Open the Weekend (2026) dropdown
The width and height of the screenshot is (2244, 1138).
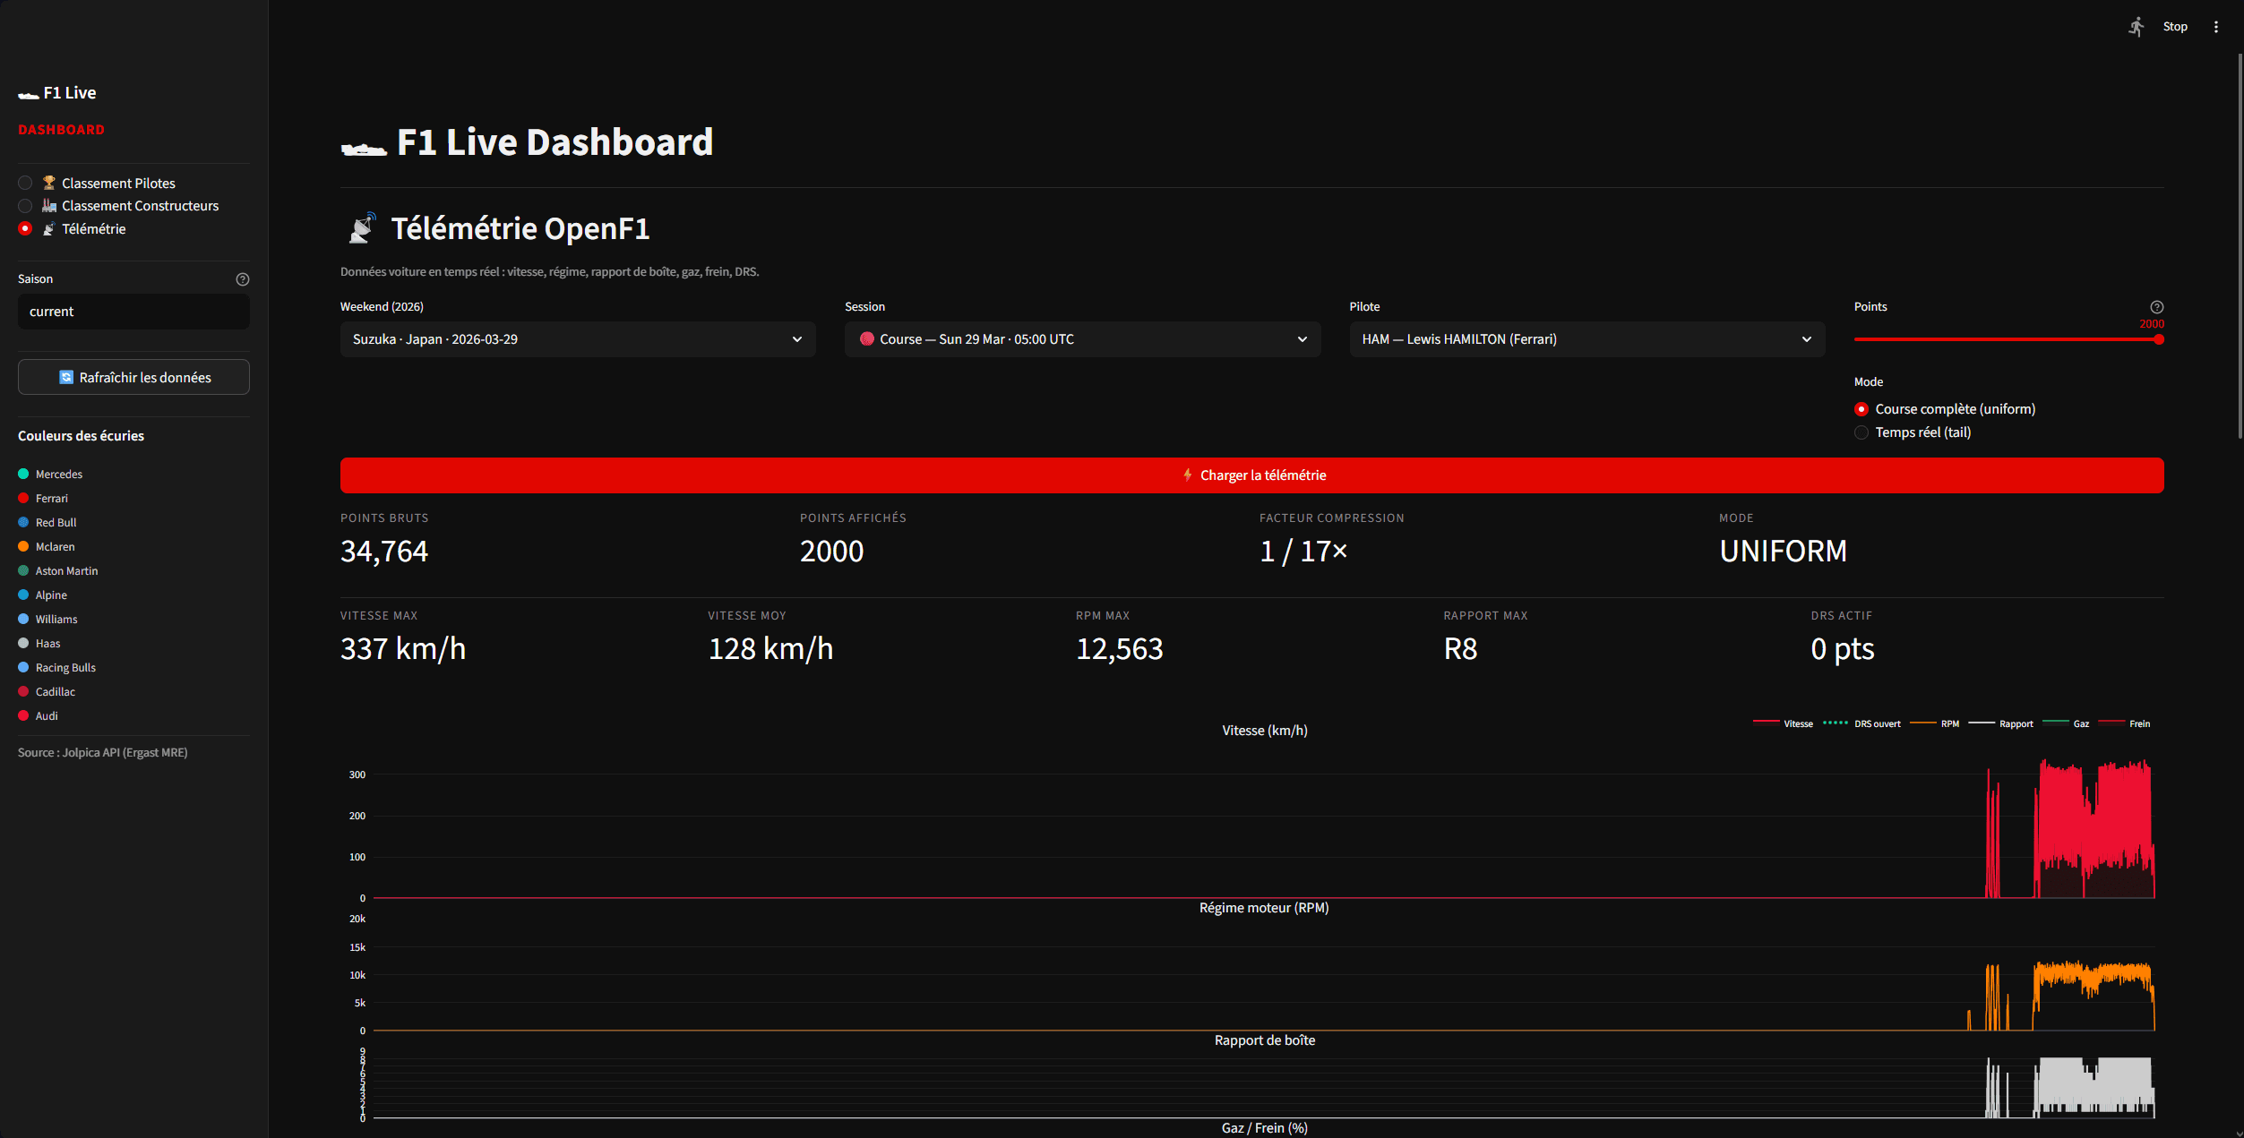[577, 339]
